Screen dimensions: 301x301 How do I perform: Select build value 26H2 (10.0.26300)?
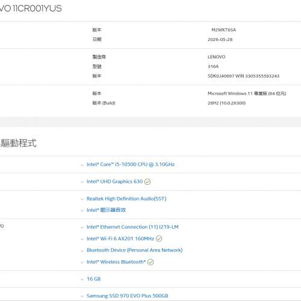coord(226,103)
